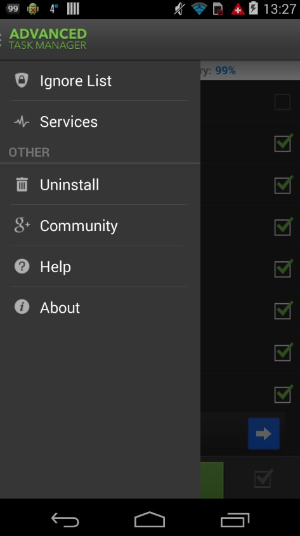Open the Ignore List menu entry

click(x=100, y=81)
